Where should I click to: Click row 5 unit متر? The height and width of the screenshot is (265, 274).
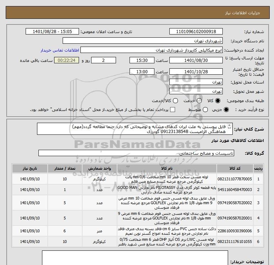point(99,231)
